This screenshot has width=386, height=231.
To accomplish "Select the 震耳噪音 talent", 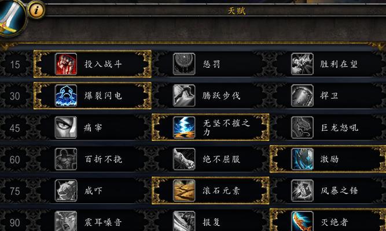I will coord(93,221).
